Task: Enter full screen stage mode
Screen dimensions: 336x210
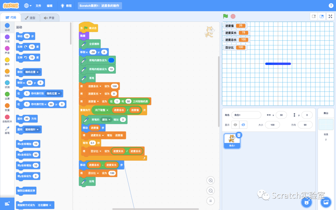Action: click(x=330, y=16)
